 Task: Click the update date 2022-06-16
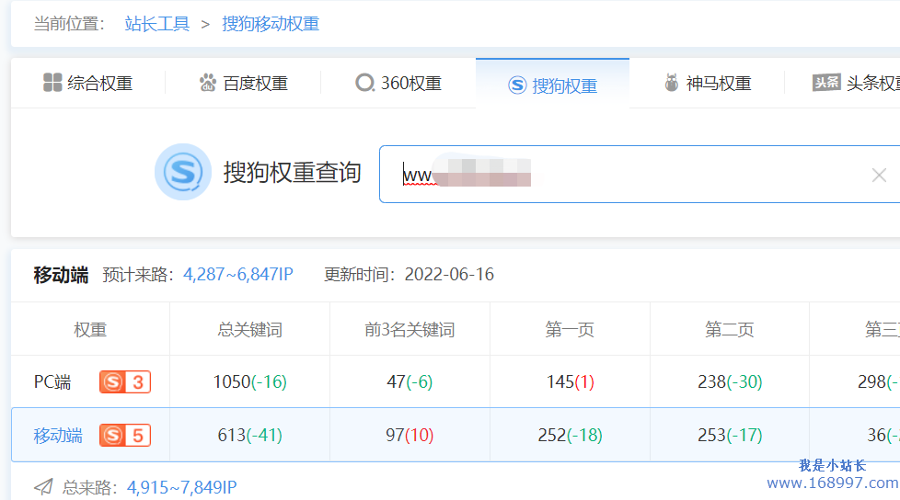click(x=449, y=274)
